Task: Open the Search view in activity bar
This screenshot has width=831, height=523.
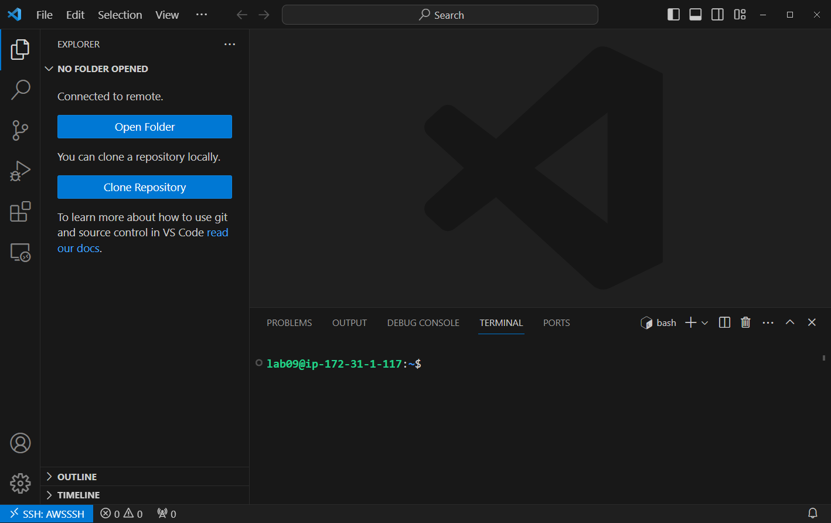Action: tap(20, 90)
